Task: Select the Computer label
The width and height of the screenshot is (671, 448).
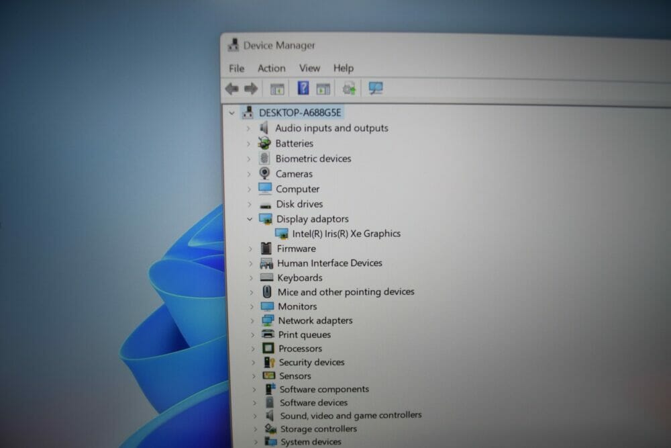Action: point(297,189)
